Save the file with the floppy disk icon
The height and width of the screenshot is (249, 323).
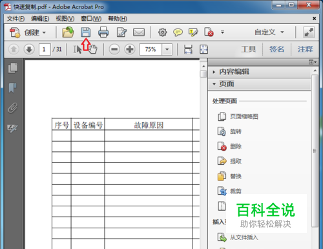point(86,32)
